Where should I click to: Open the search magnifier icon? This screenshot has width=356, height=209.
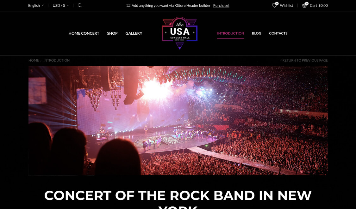(x=80, y=5)
